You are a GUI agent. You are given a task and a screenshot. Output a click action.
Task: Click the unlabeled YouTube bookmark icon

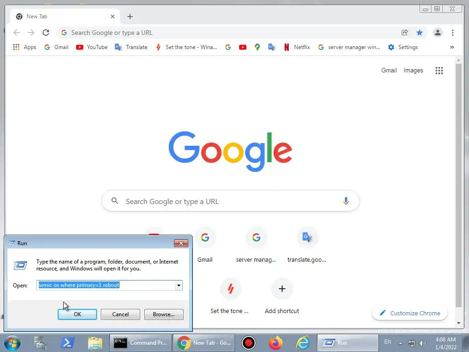243,47
